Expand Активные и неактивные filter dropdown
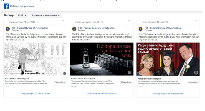Image resolution: width=205 pixels, height=111 pixels. [46, 15]
